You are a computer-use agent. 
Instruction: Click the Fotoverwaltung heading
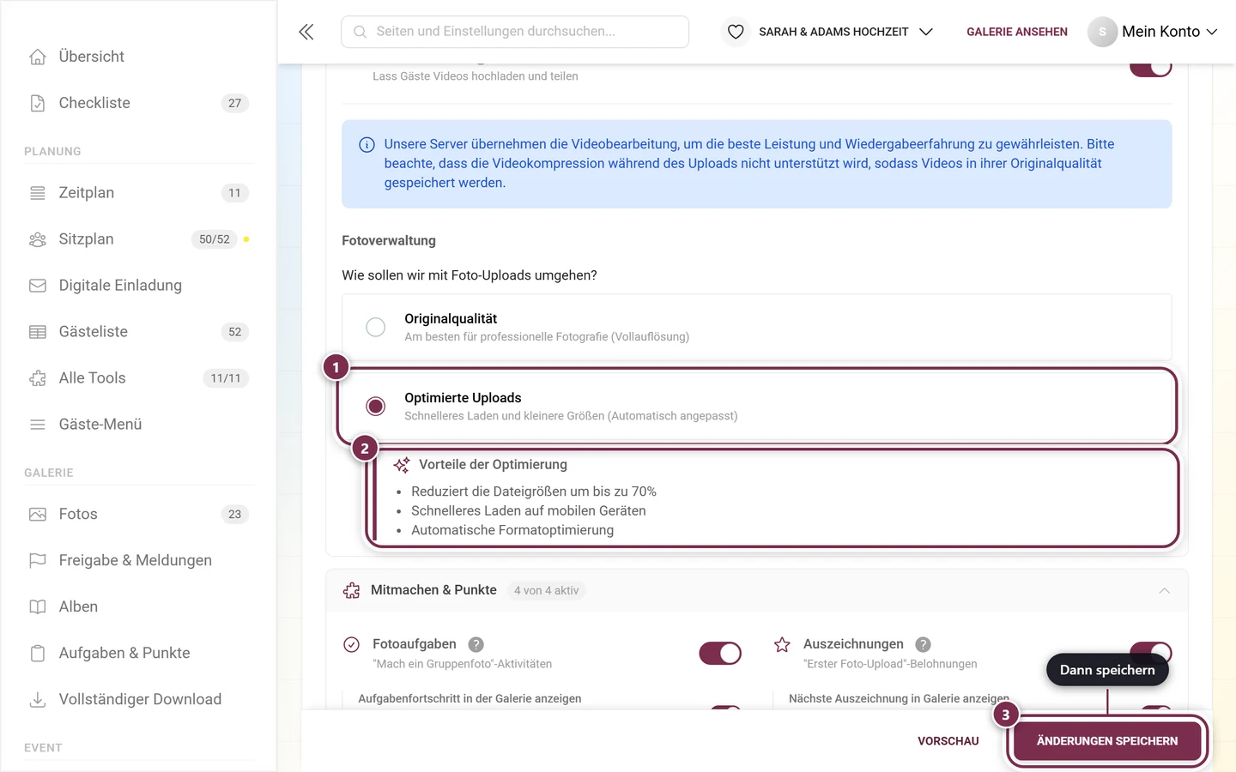pyautogui.click(x=389, y=241)
